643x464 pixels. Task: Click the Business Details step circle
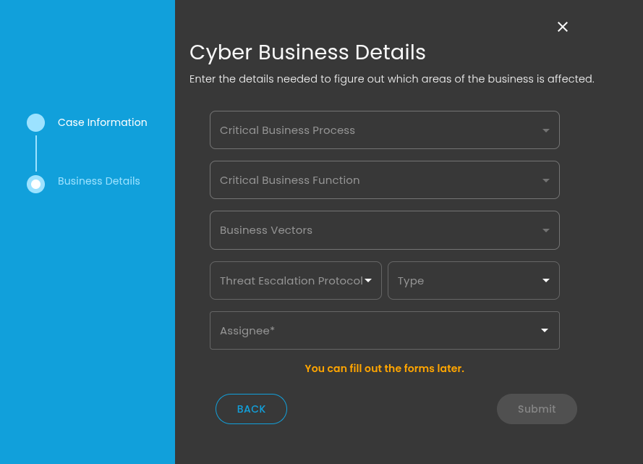[x=35, y=184]
